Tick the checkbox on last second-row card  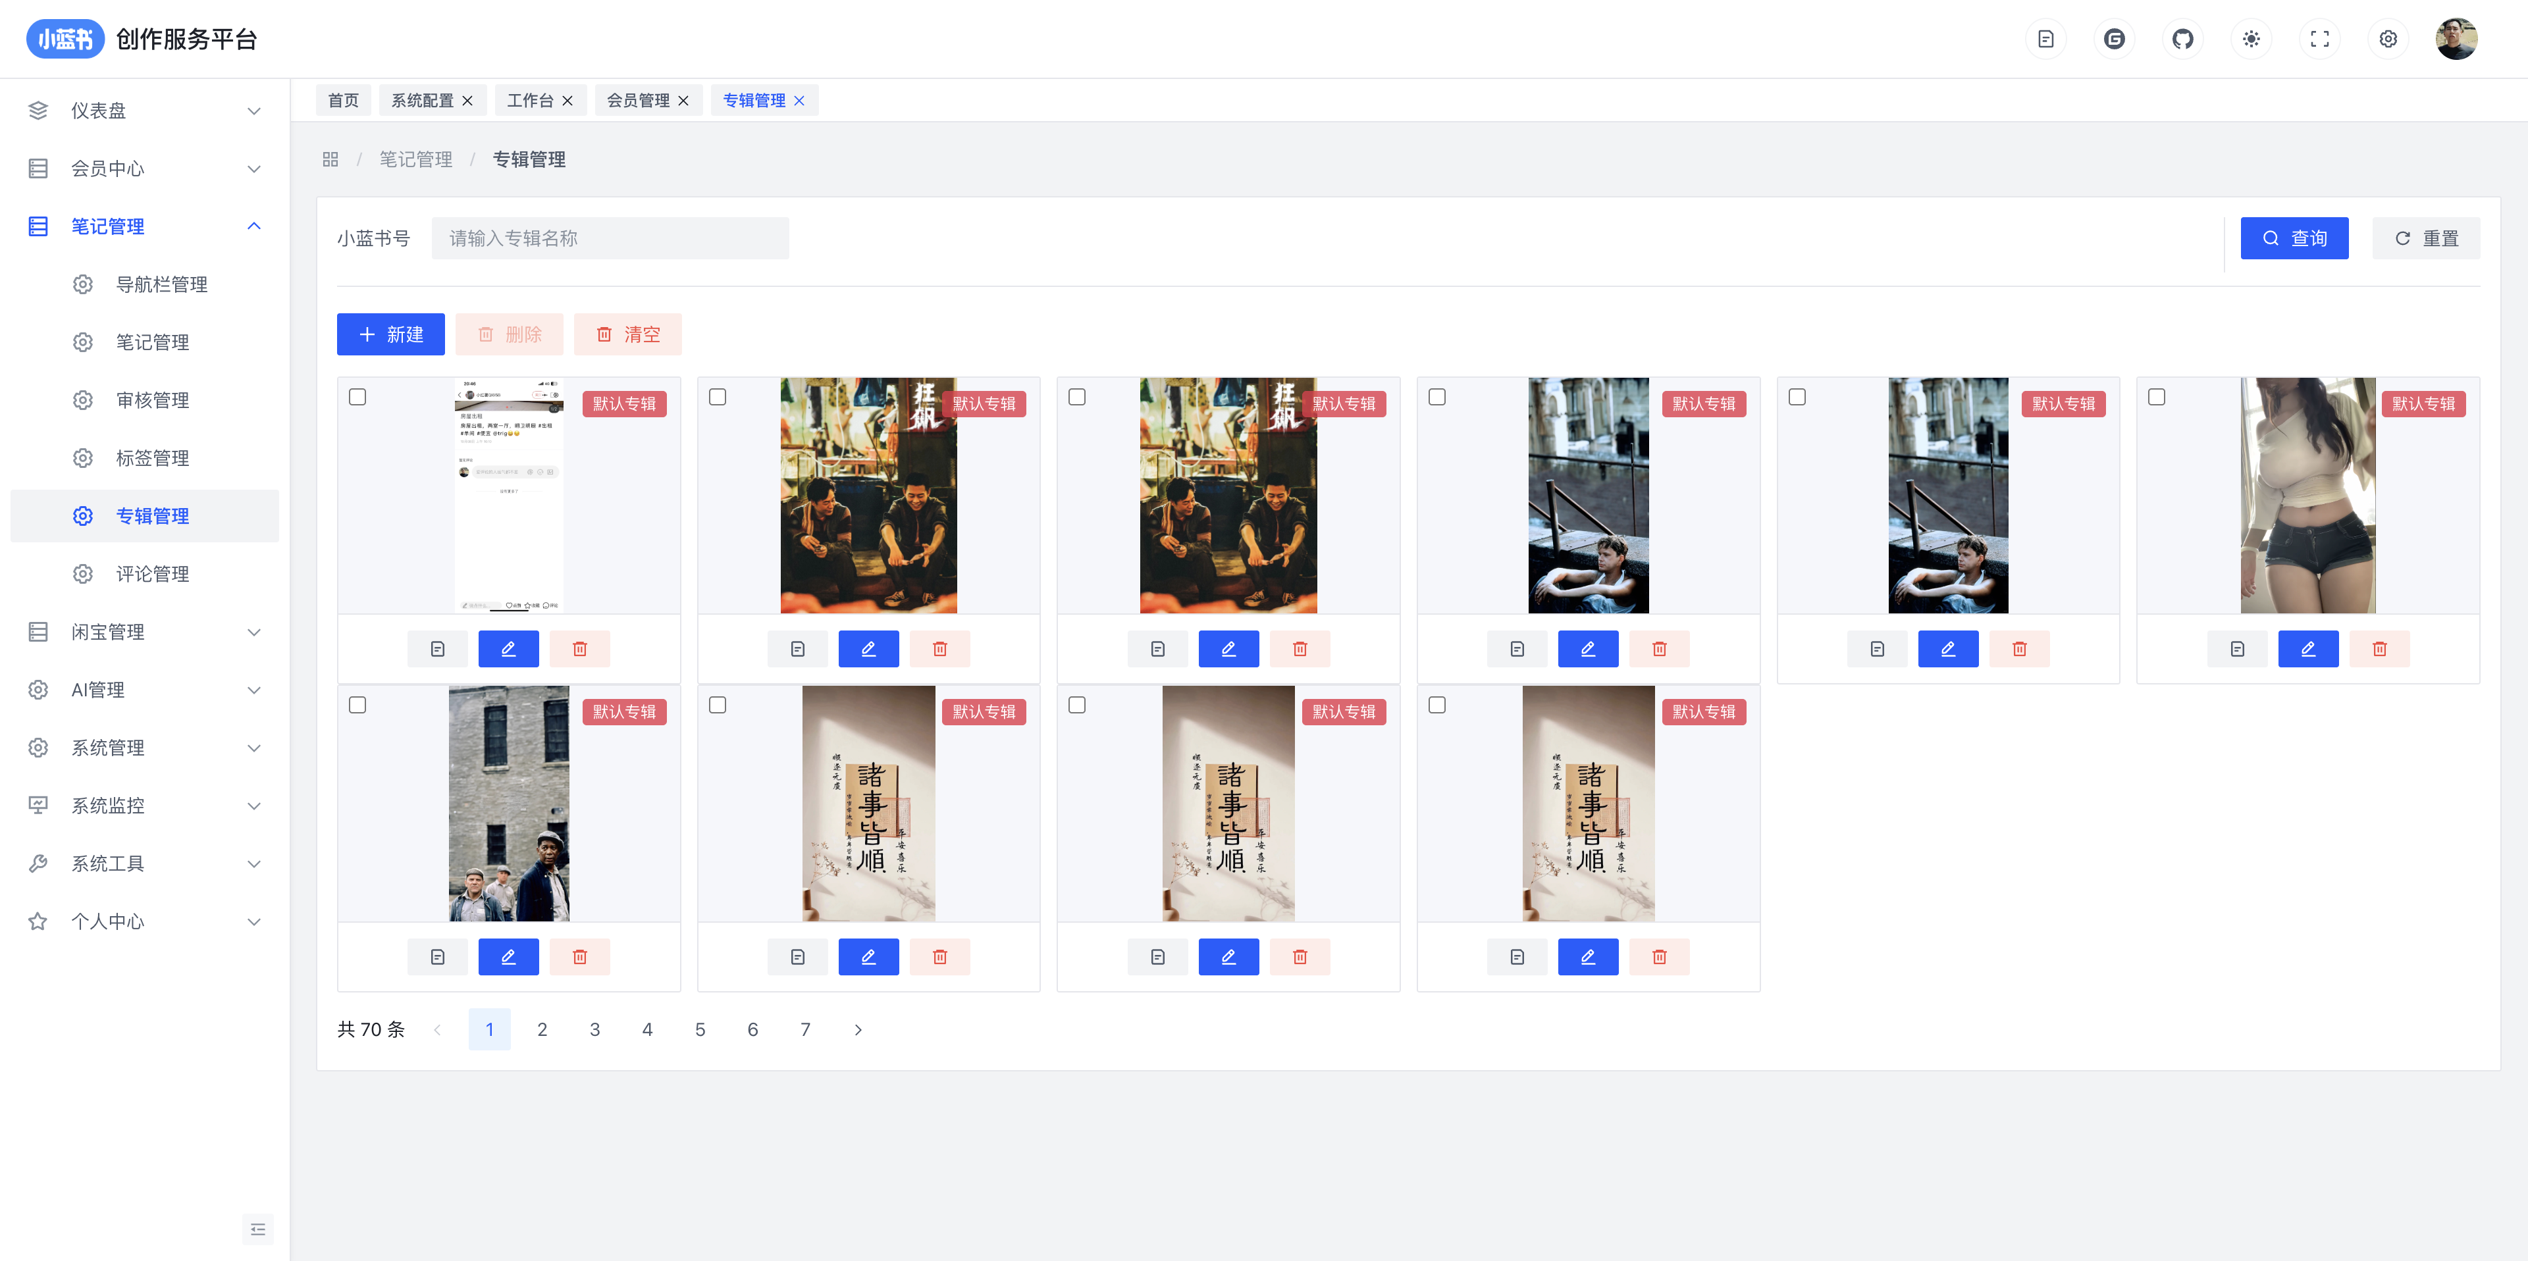click(x=1436, y=705)
